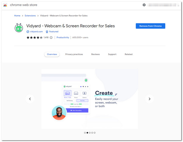The image size is (183, 142).
Task: Click the star rating display
Action: [x=34, y=37]
